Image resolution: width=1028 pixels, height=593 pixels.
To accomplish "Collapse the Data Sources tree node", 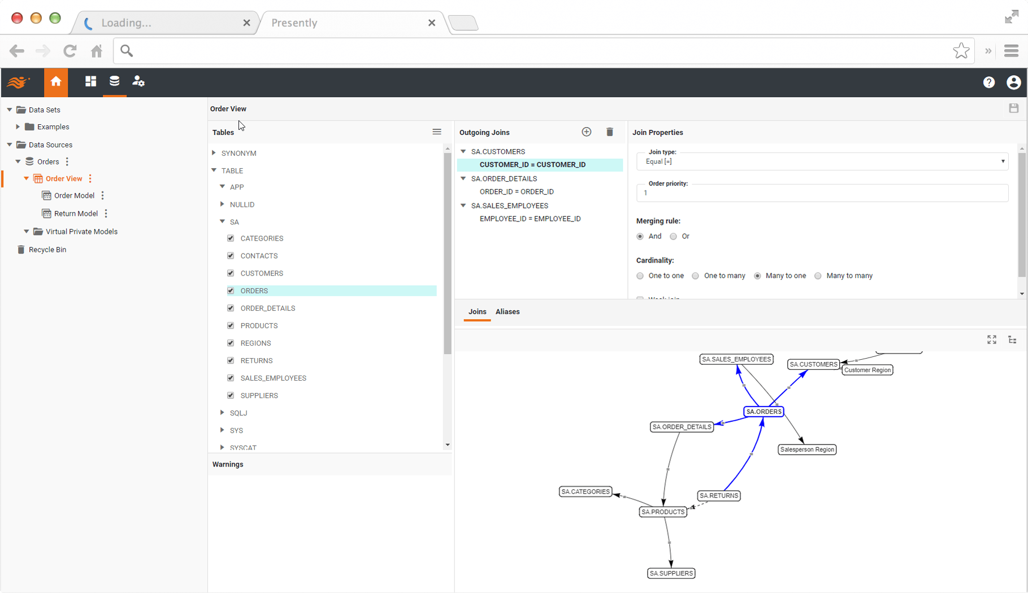I will [x=10, y=145].
